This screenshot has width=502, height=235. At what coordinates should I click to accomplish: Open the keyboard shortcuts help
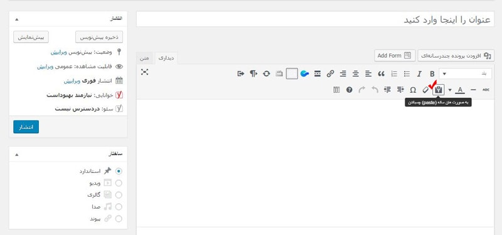point(350,90)
